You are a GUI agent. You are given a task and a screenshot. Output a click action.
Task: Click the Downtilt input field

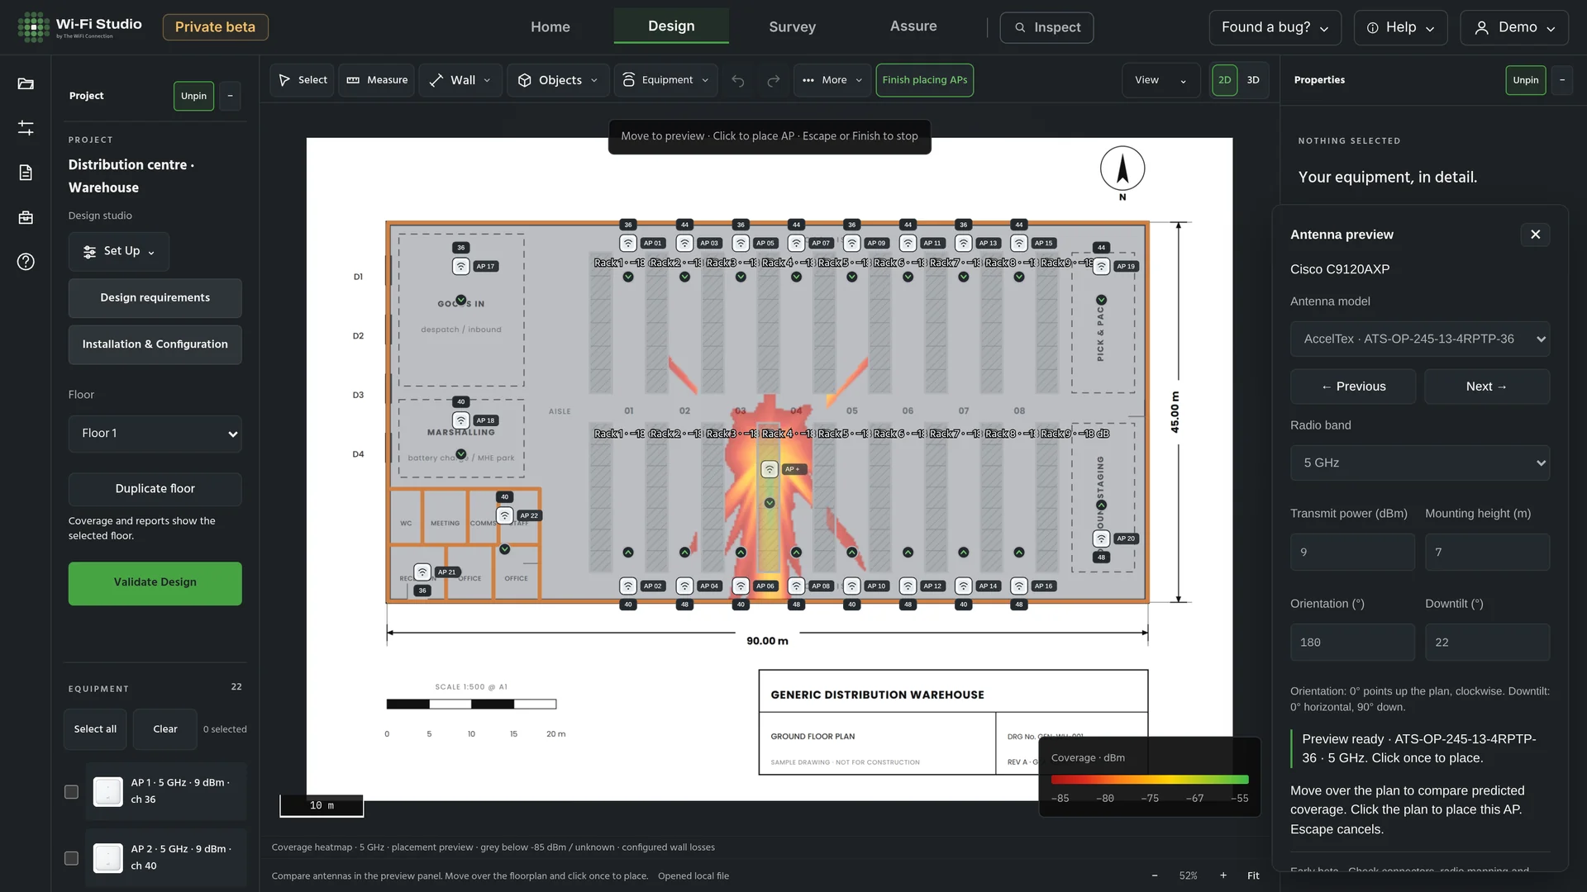[x=1487, y=643]
